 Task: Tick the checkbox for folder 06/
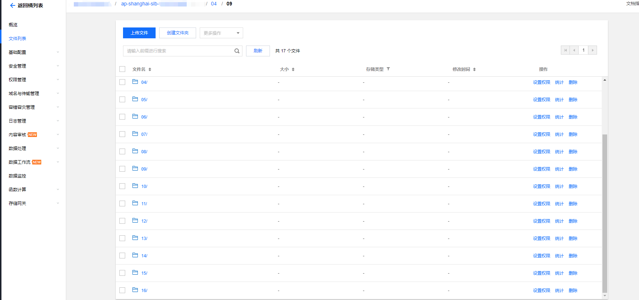122,117
